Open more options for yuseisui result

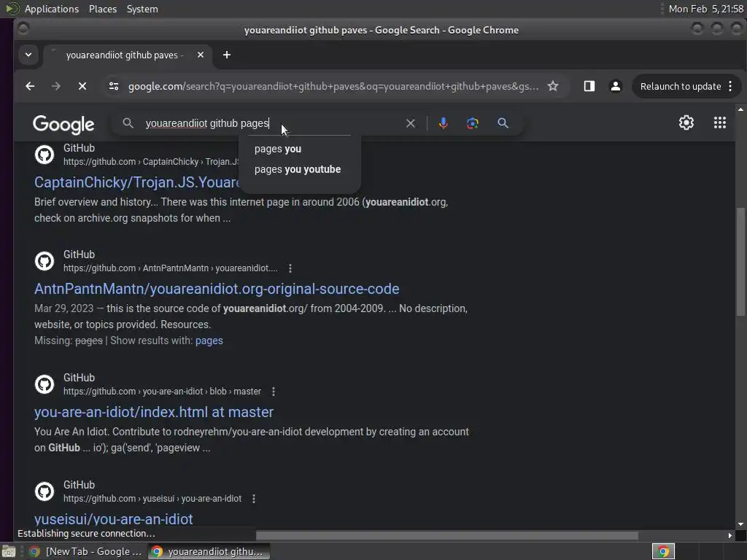pyautogui.click(x=254, y=499)
